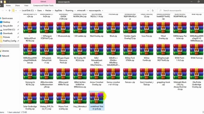Select the Calcifers First Snow zip archive
204x114 pixels.
[x=80, y=74]
